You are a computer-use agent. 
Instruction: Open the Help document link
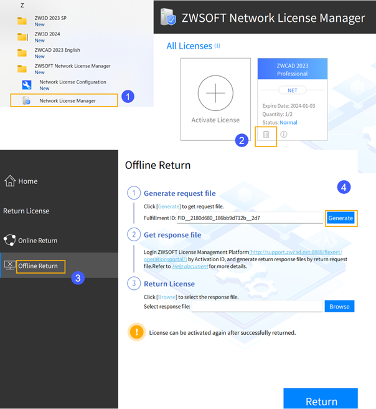coord(190,266)
